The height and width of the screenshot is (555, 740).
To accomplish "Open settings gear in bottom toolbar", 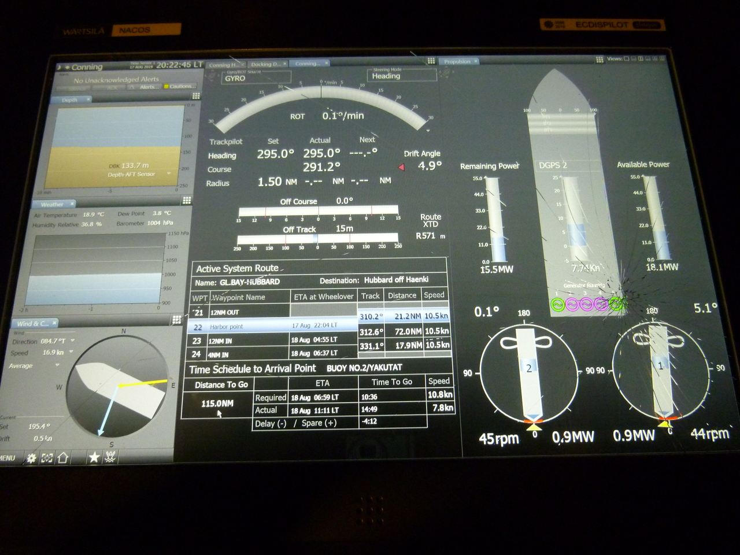I will pyautogui.click(x=31, y=458).
